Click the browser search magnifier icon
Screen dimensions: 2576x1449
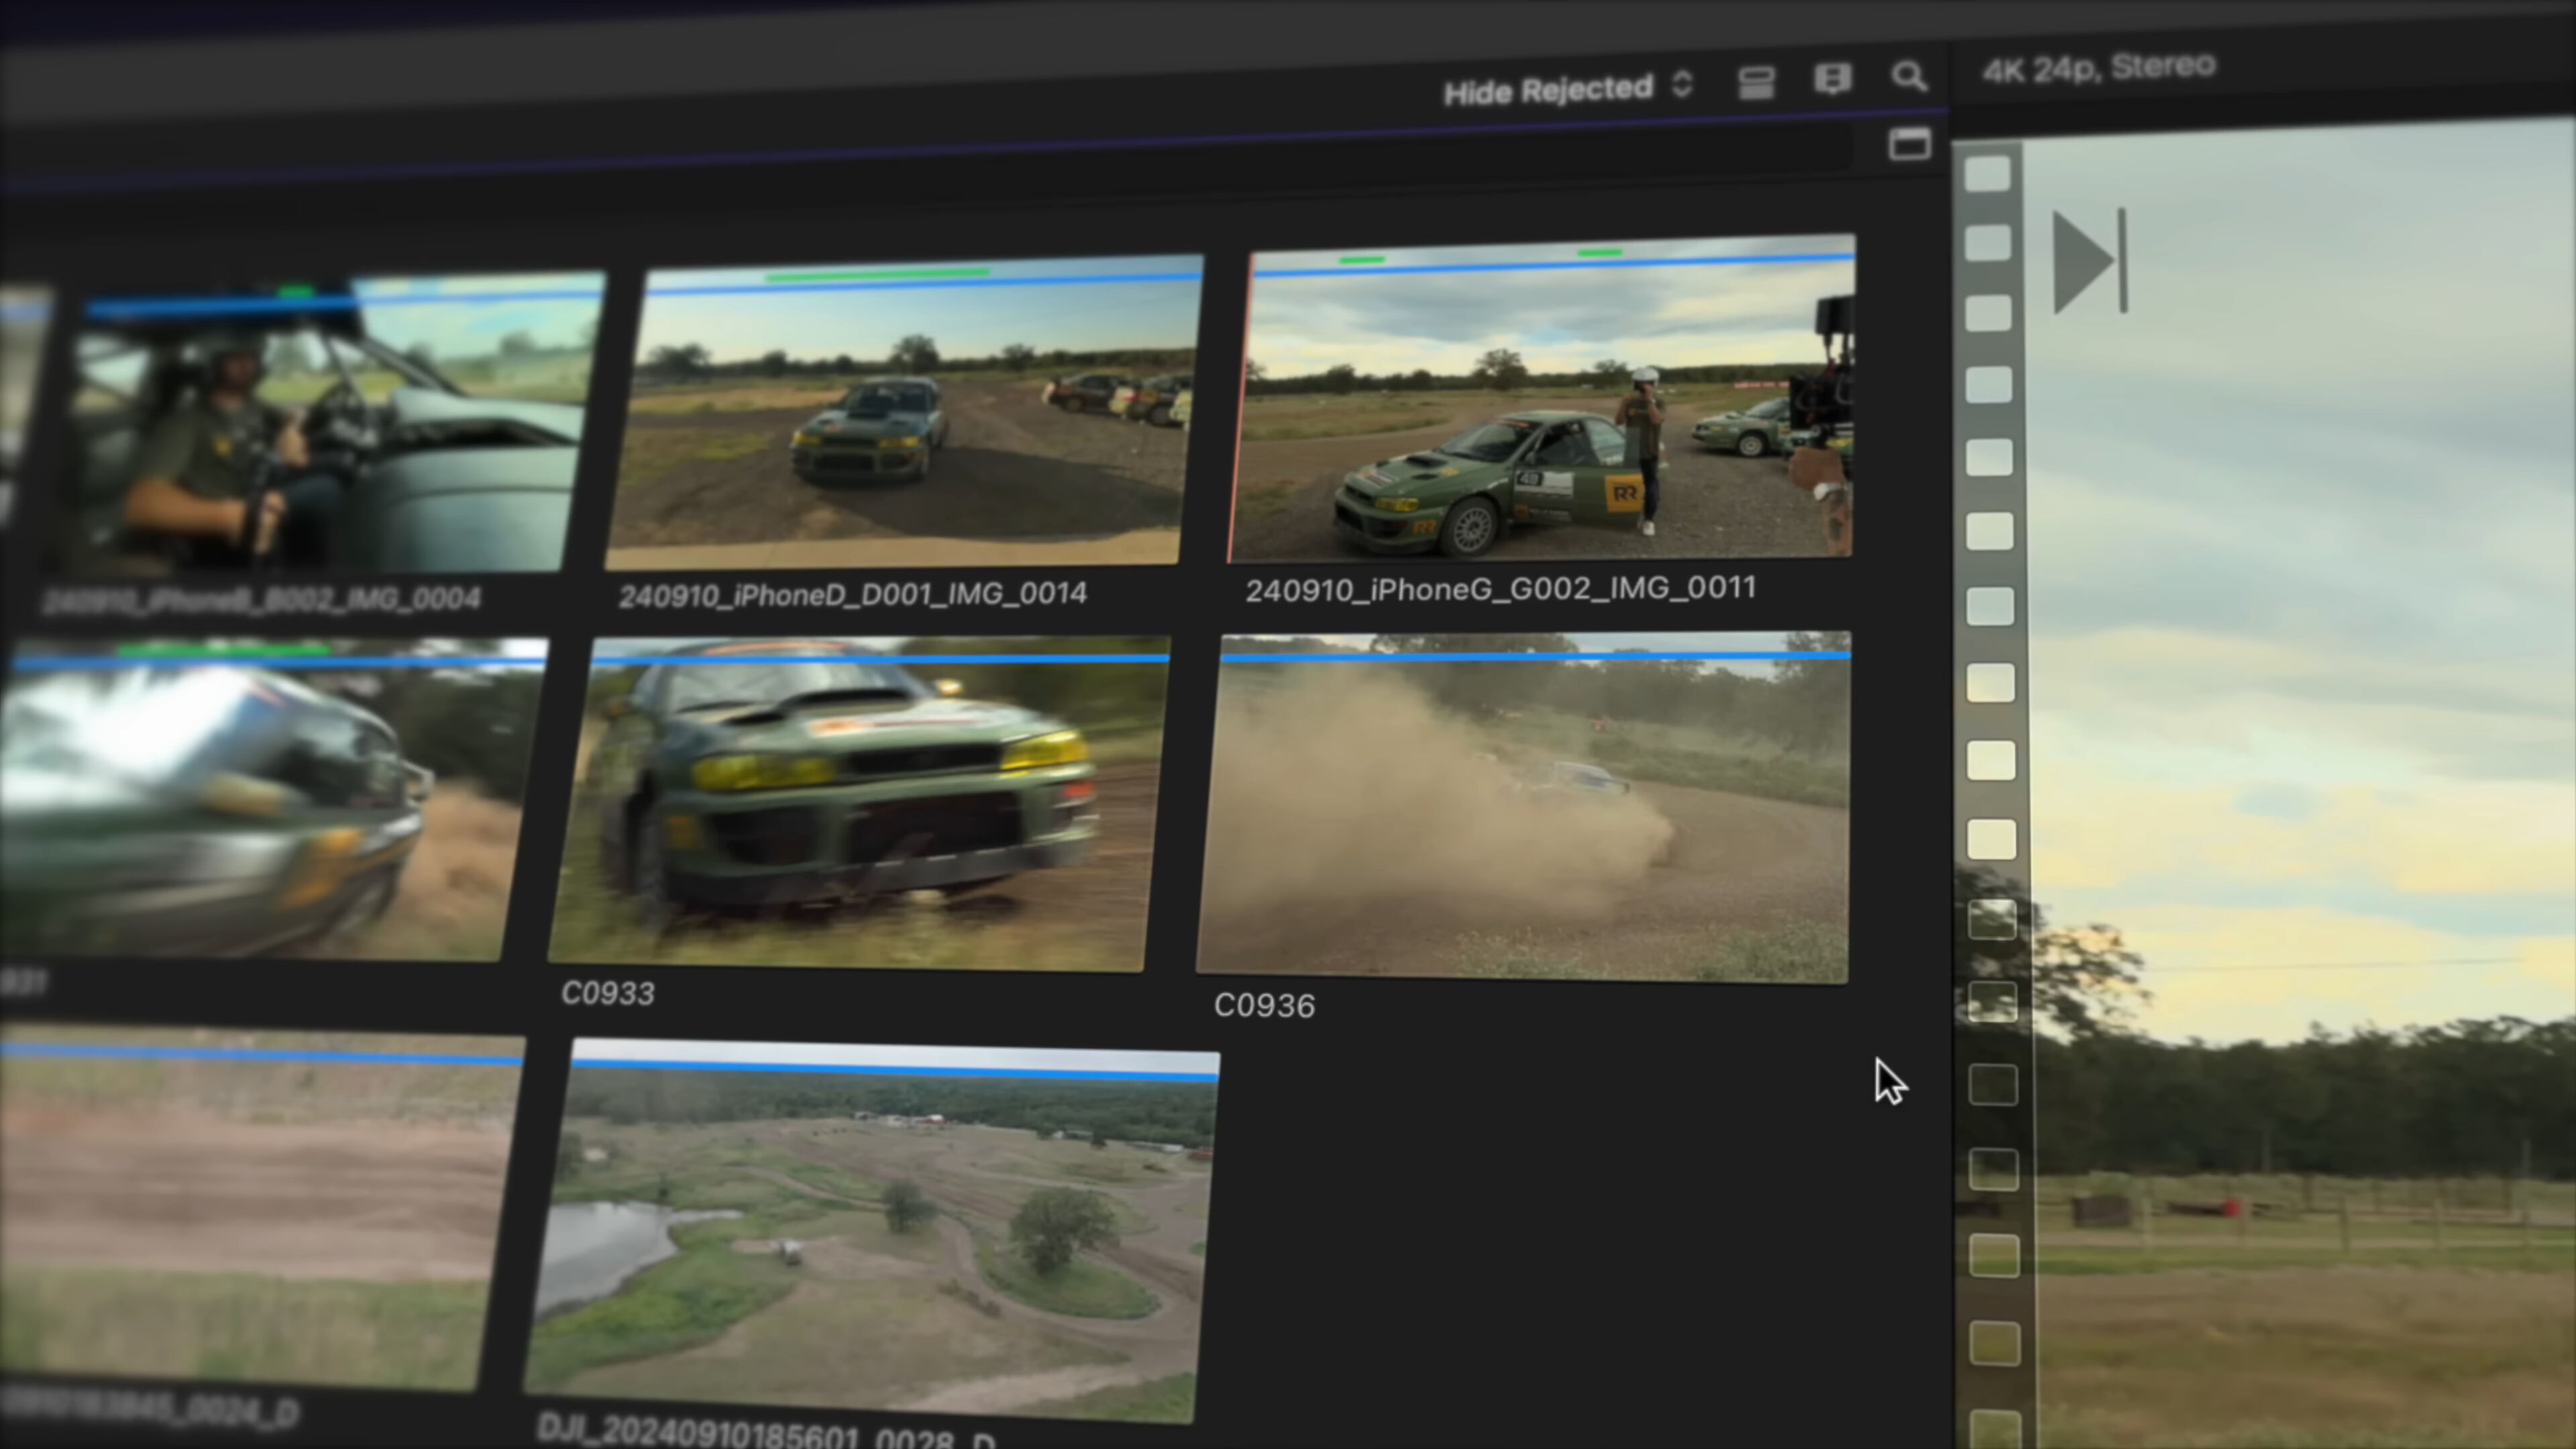pyautogui.click(x=1908, y=76)
